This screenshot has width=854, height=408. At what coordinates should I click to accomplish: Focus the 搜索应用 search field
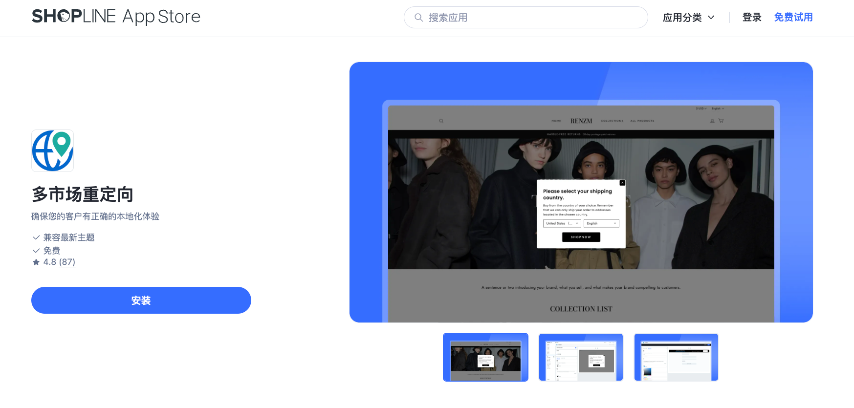526,18
